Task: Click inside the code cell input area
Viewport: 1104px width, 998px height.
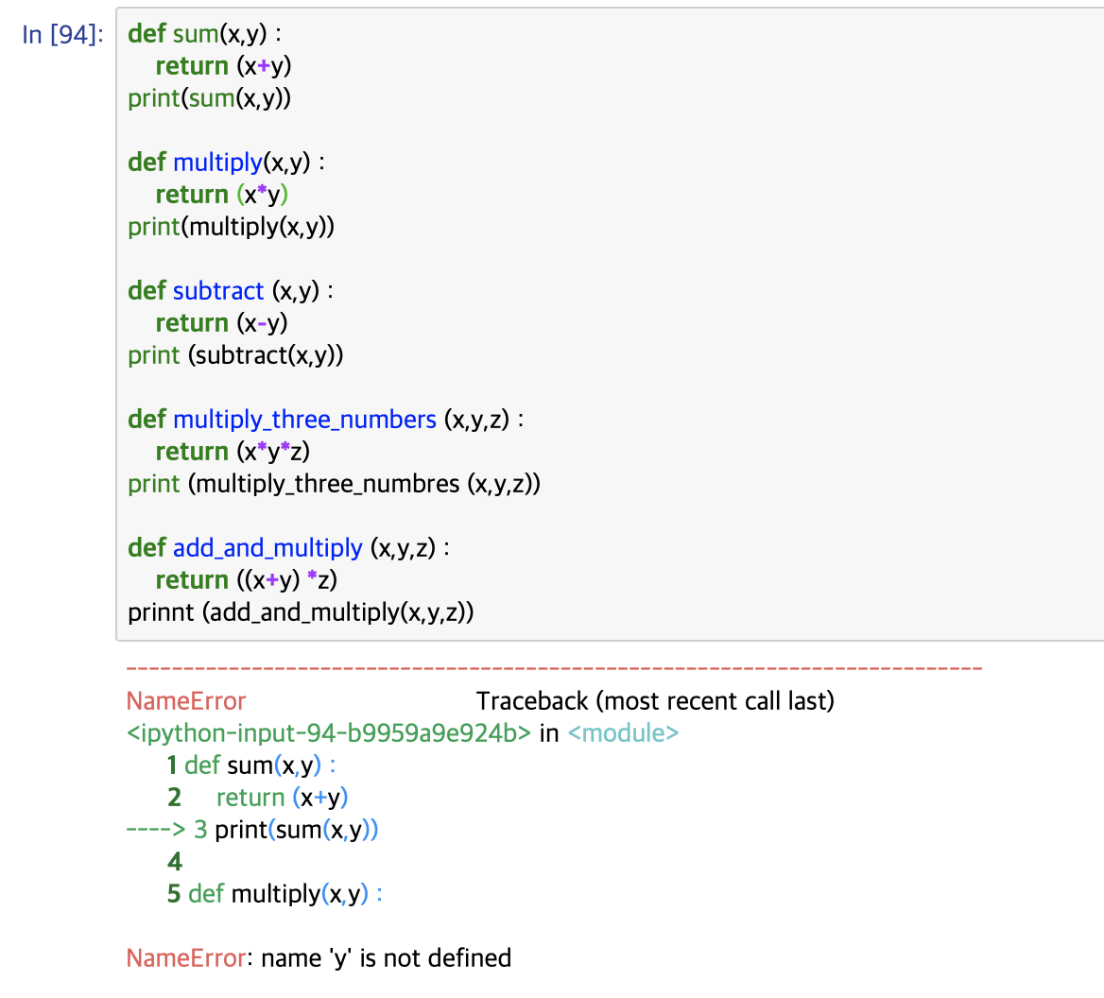Action: coord(610,324)
